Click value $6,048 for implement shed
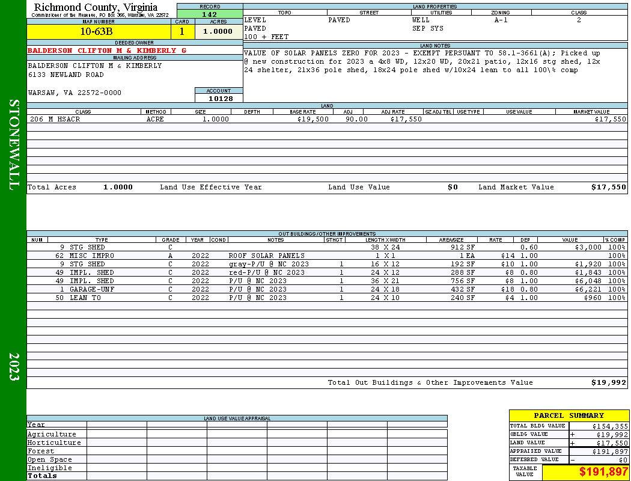The width and height of the screenshot is (631, 481). [588, 281]
